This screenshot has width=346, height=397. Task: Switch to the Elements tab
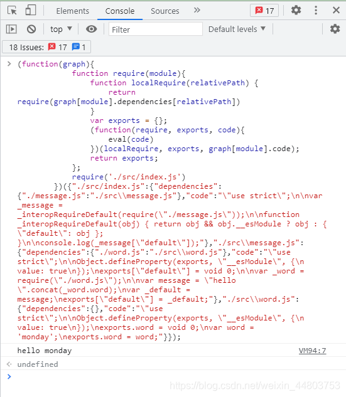[x=72, y=11]
